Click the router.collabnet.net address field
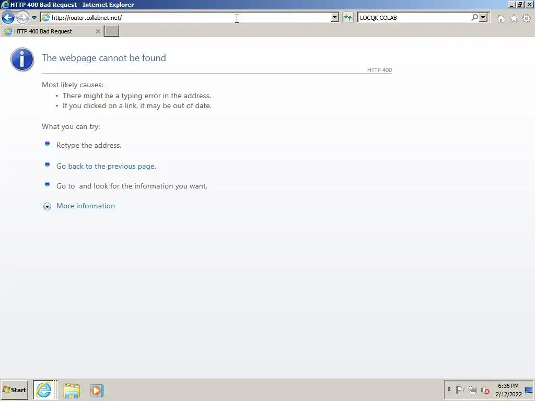This screenshot has height=401, width=535. pos(190,17)
